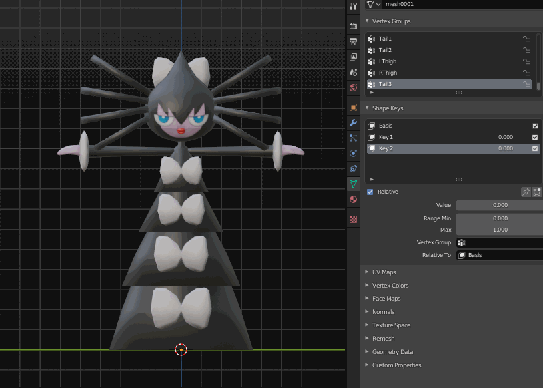Open the Object properties tab
The width and height of the screenshot is (543, 388).
tap(353, 107)
